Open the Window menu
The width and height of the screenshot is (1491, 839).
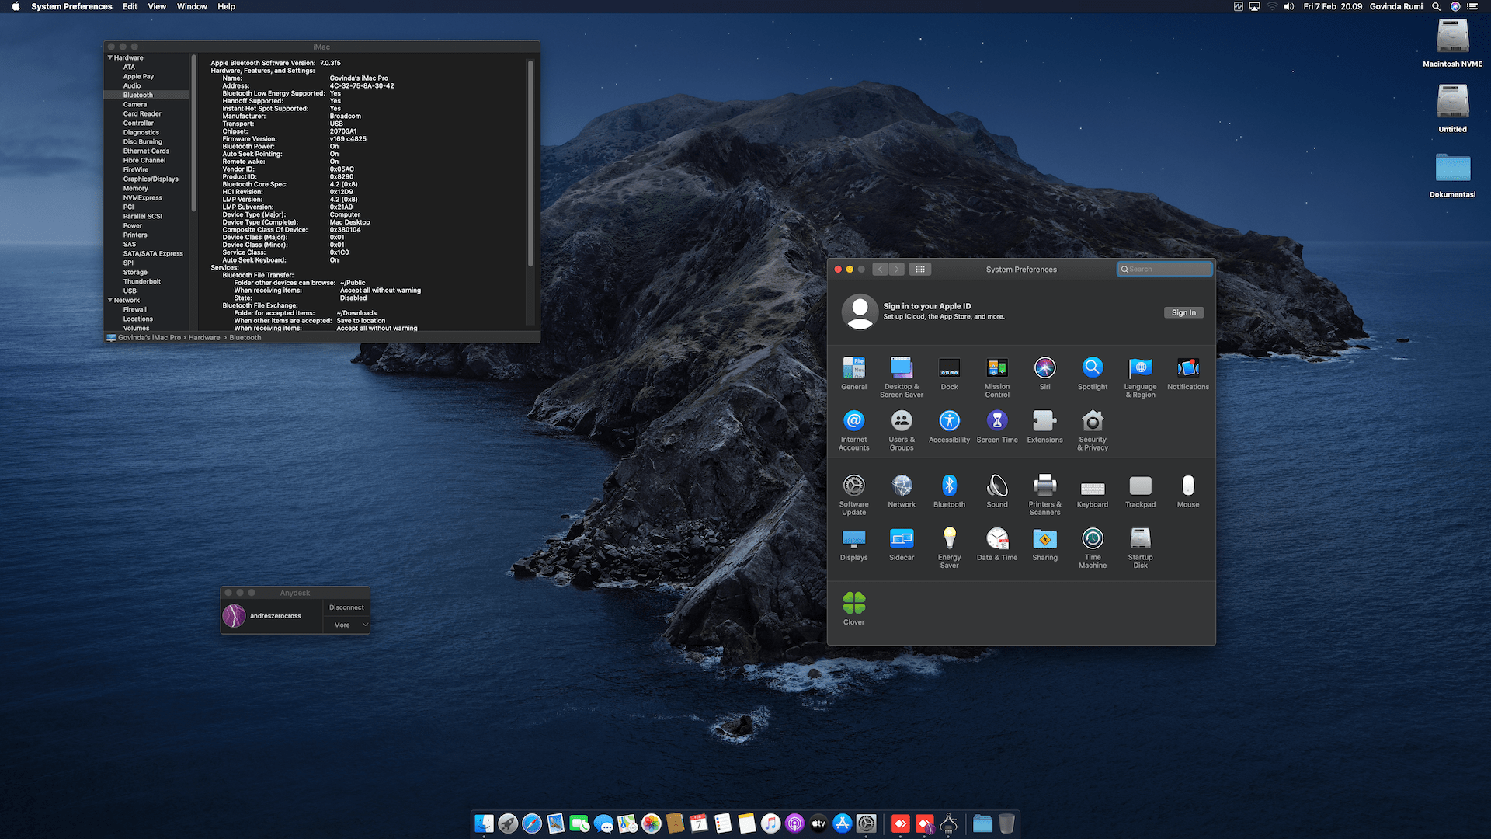tap(192, 6)
